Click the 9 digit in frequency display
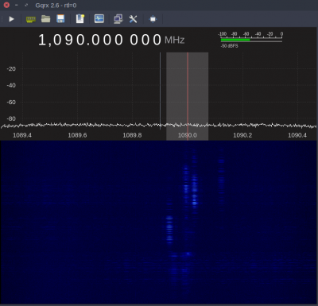The height and width of the screenshot is (306, 318). [x=69, y=40]
